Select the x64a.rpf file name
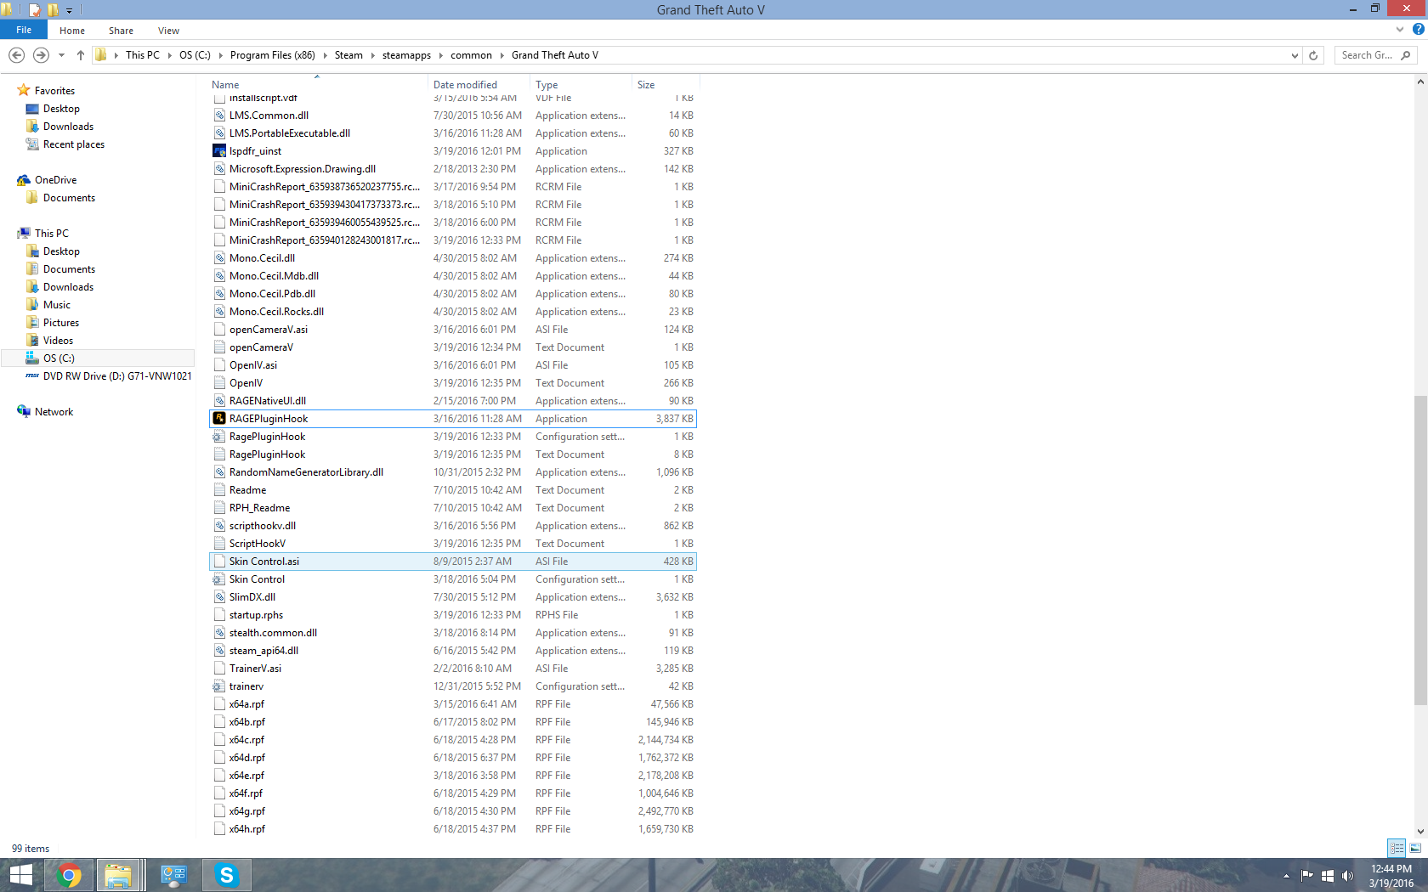 (246, 704)
